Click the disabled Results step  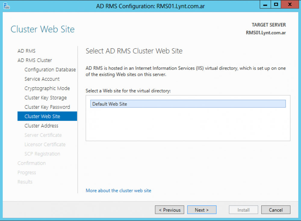pos(25,182)
